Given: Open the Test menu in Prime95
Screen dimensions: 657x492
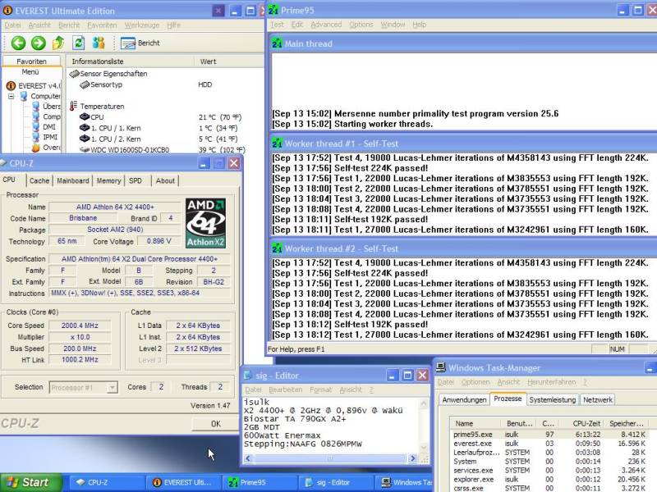Looking at the screenshot, I should click(277, 25).
